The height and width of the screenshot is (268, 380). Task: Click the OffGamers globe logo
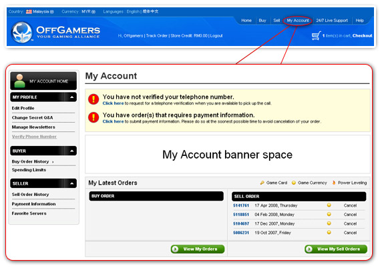(x=22, y=32)
